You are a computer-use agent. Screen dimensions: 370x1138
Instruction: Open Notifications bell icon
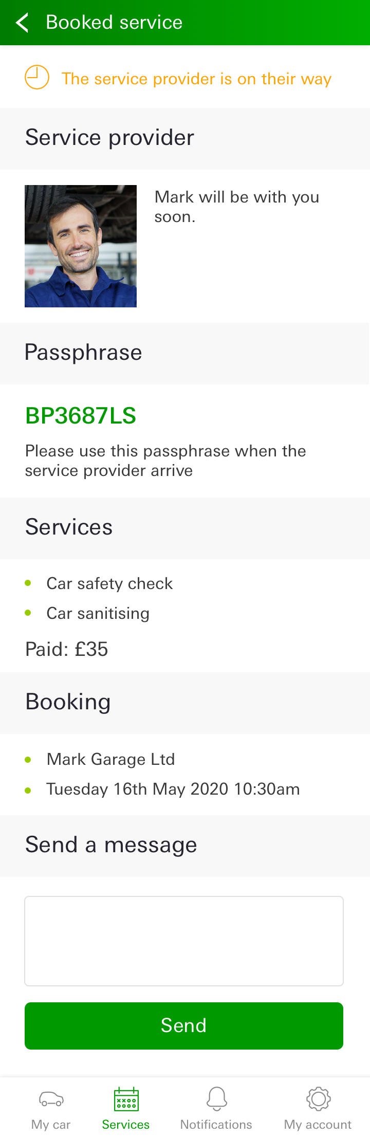pyautogui.click(x=216, y=1099)
